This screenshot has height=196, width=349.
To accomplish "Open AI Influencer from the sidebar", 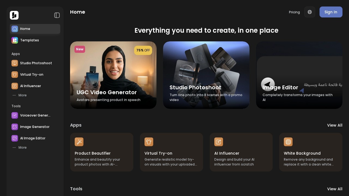I will [35, 86].
